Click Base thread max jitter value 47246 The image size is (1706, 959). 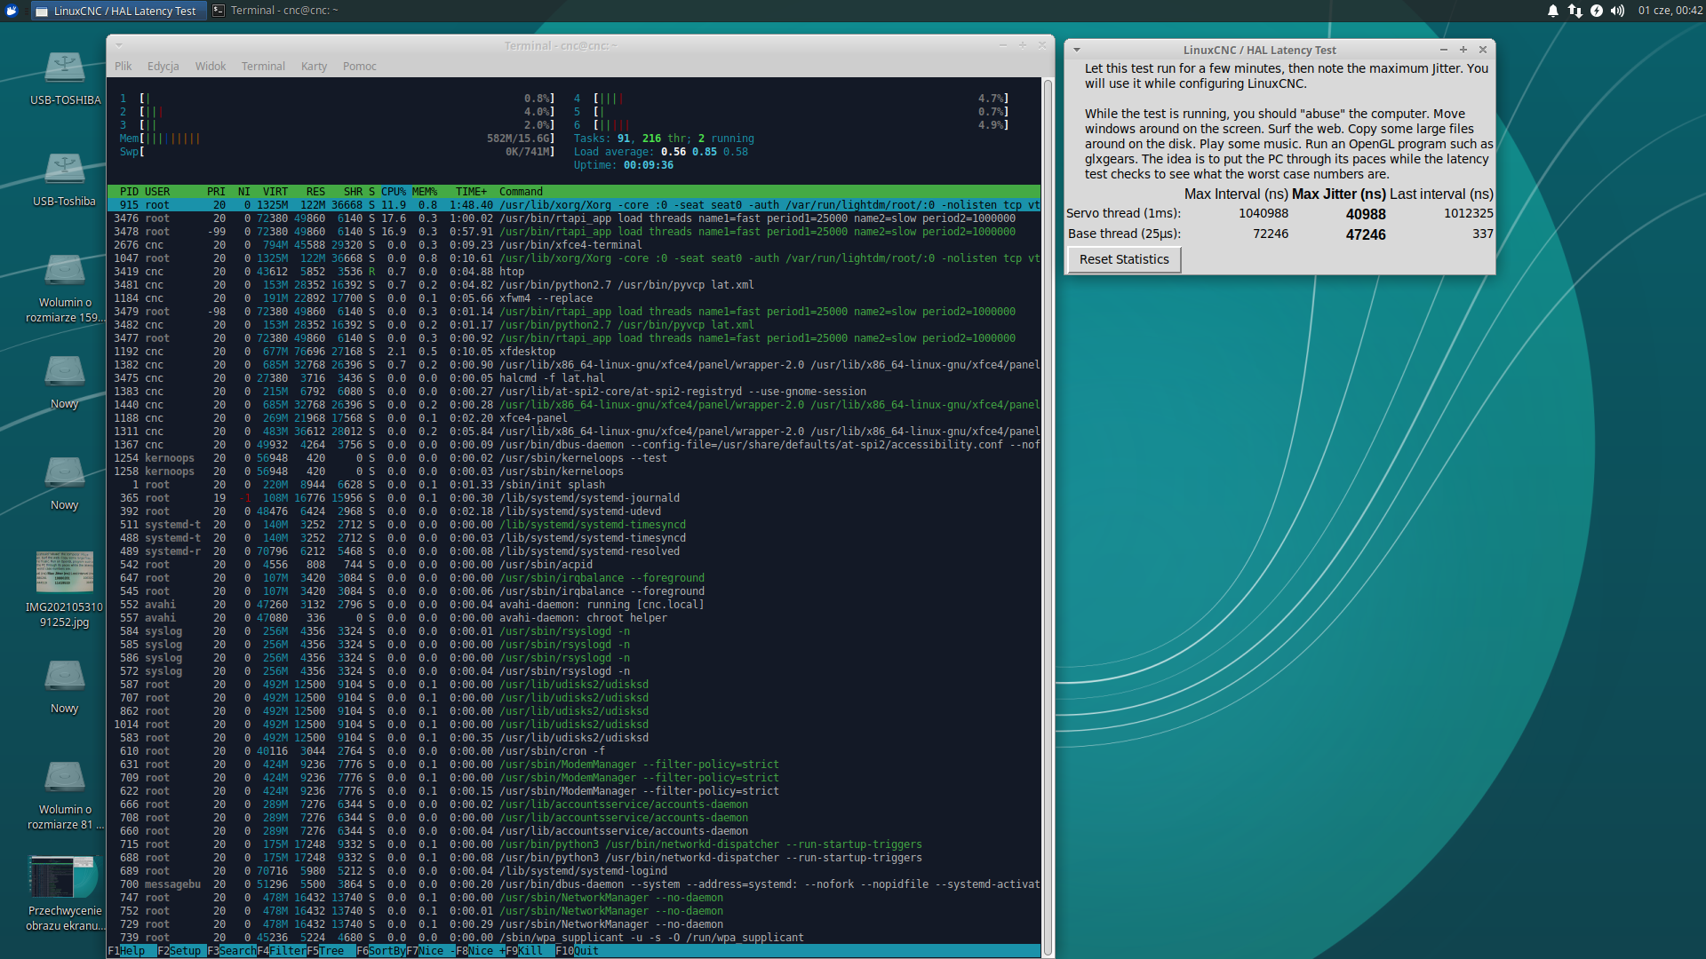1366,234
